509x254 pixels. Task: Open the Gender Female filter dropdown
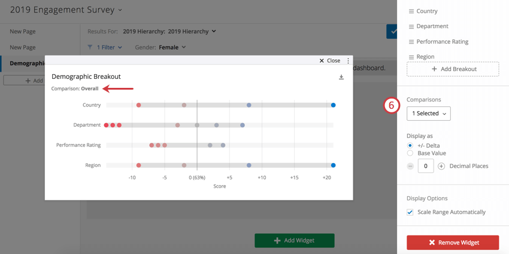(160, 47)
